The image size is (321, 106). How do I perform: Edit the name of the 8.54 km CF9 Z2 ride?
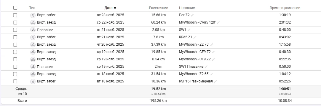(213, 59)
